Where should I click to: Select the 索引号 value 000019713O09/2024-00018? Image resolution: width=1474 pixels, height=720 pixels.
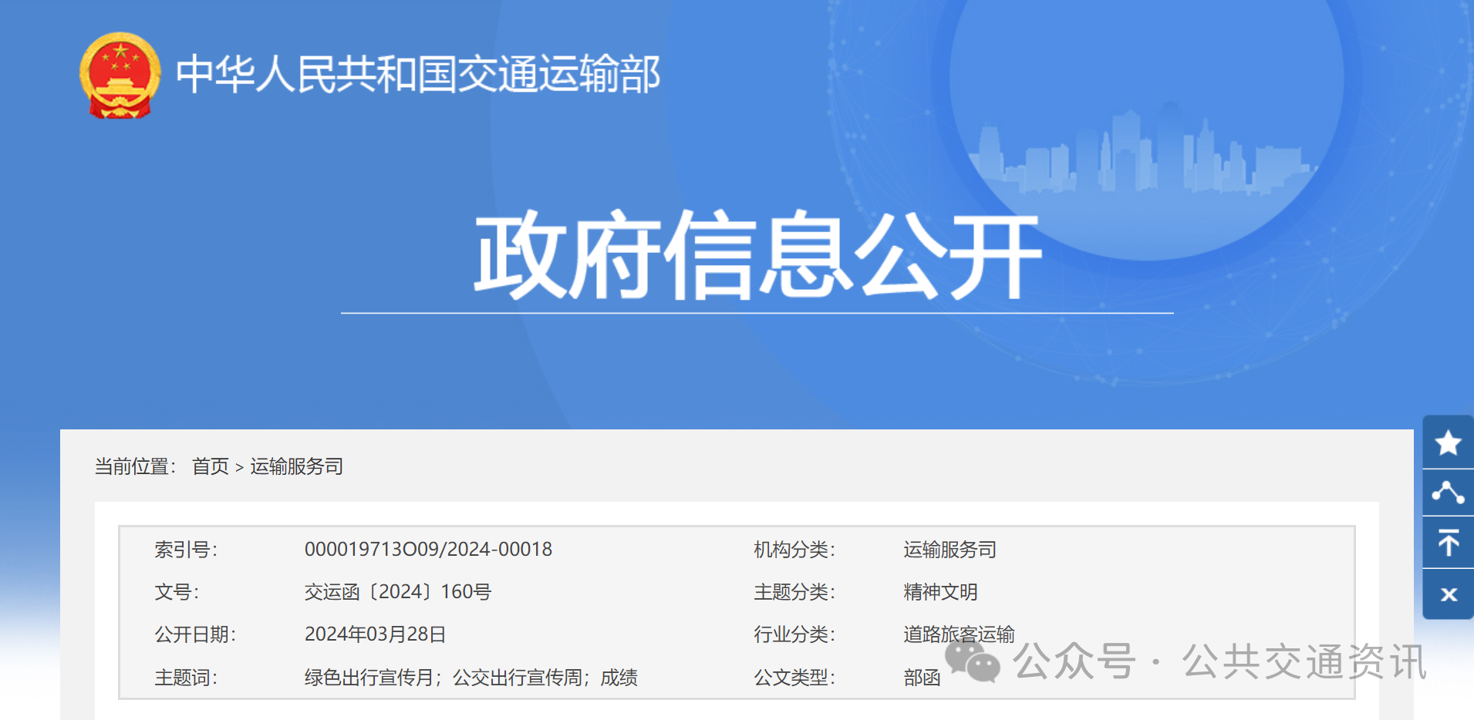(427, 549)
